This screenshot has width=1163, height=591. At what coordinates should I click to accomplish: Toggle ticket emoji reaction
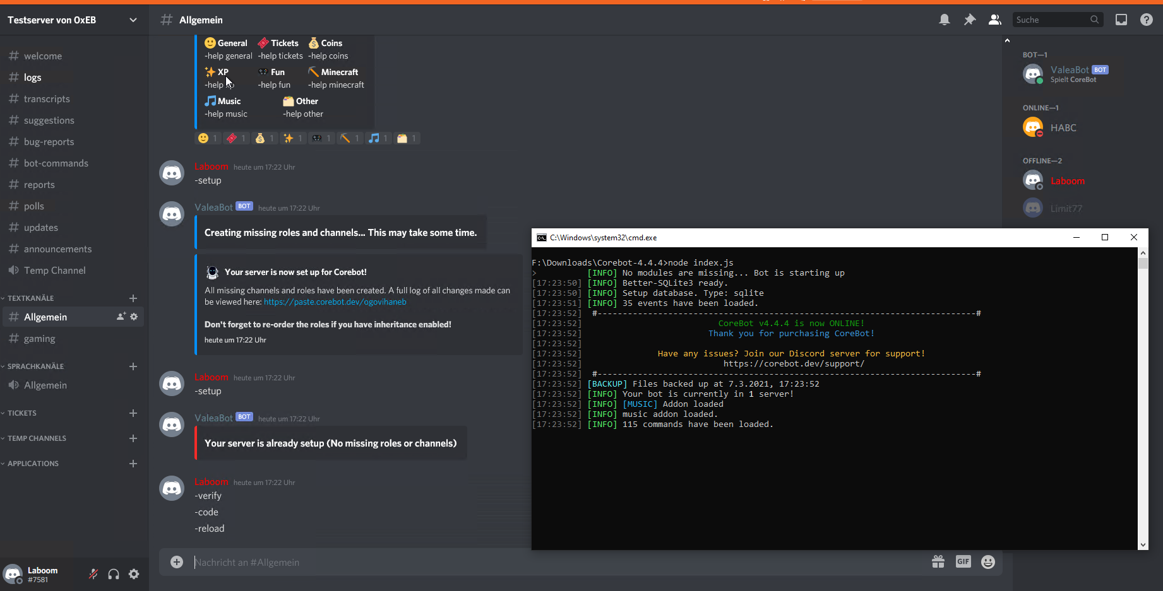pyautogui.click(x=236, y=138)
